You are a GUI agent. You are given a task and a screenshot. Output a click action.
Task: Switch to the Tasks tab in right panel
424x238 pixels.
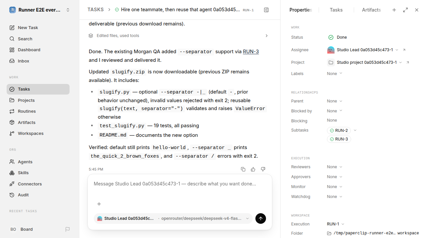pos(336,10)
